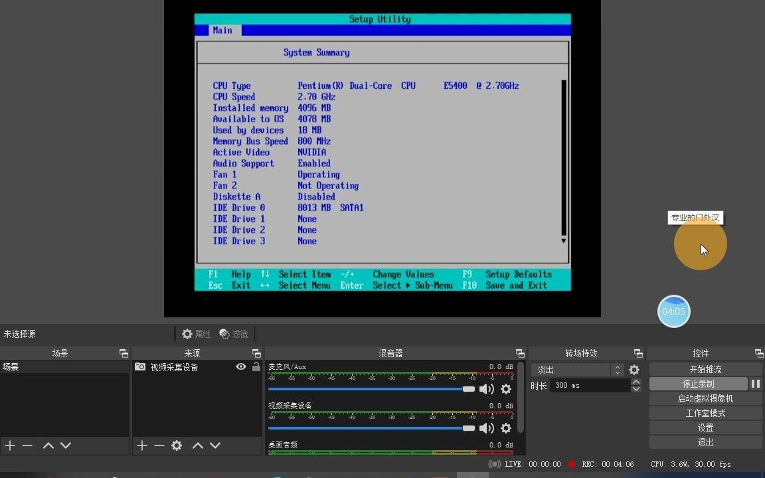Open the 麦克风/Aux audio settings gear
765x478 pixels.
[x=505, y=389]
